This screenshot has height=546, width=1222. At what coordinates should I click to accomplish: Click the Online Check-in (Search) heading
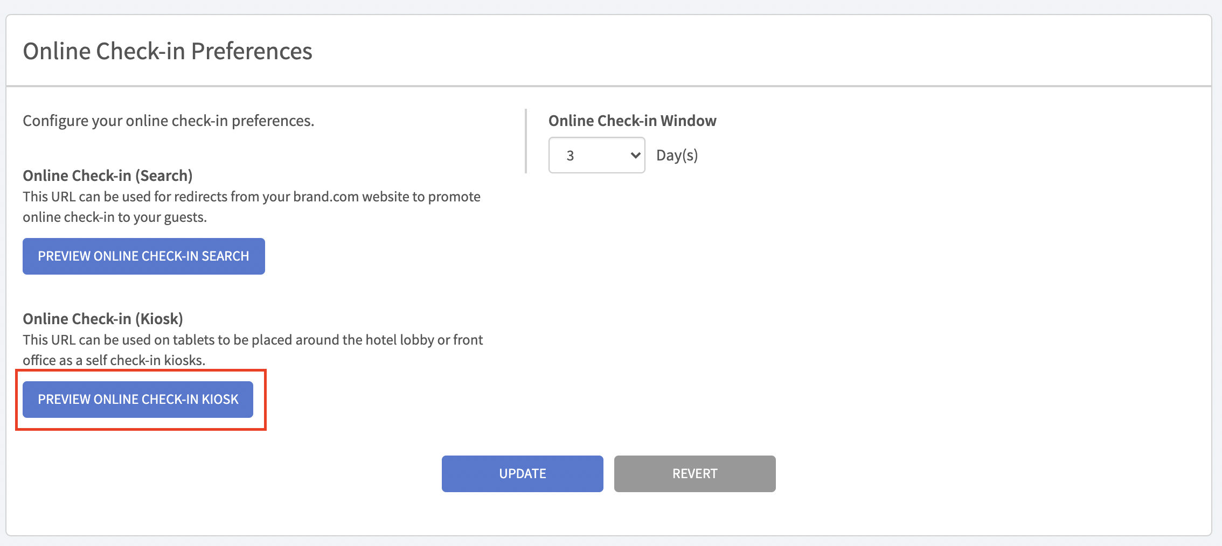point(107,176)
